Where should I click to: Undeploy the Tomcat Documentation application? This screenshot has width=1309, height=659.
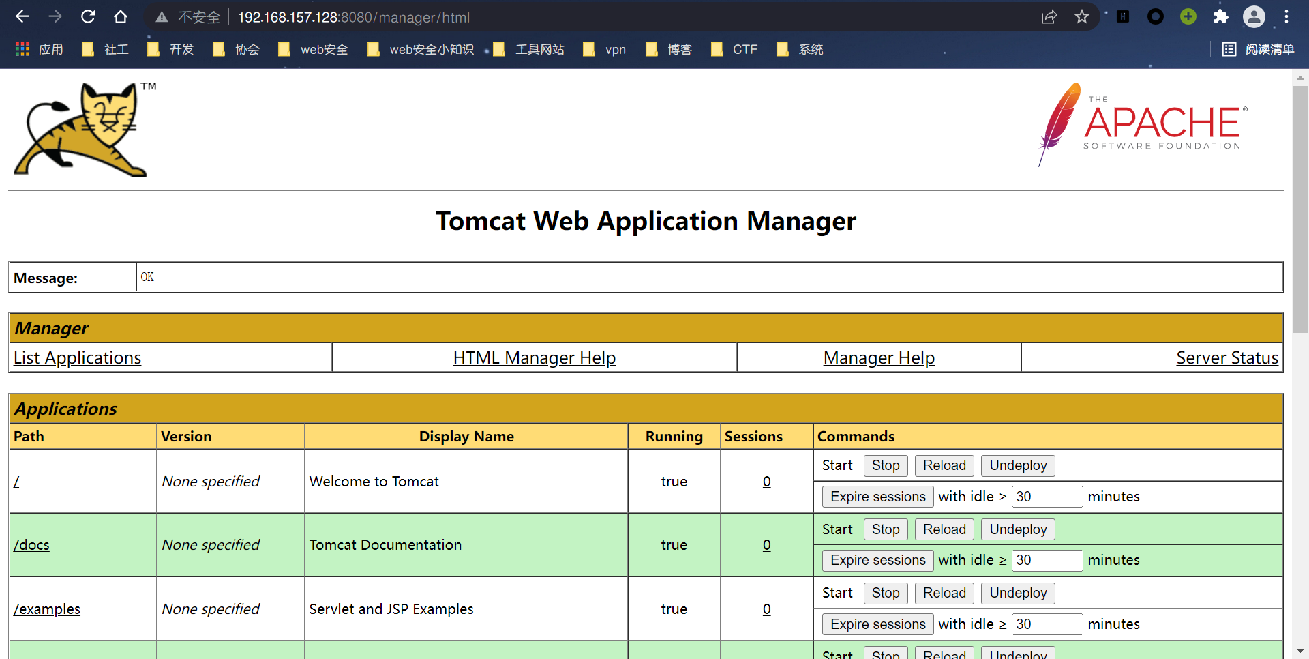tap(1018, 529)
